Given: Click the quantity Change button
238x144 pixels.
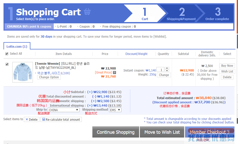Looking at the screenshot, I should click(x=164, y=75).
